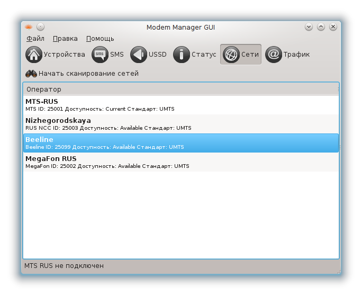The height and width of the screenshot is (295, 362).
Task: Open the Правка menu
Action: [65, 39]
